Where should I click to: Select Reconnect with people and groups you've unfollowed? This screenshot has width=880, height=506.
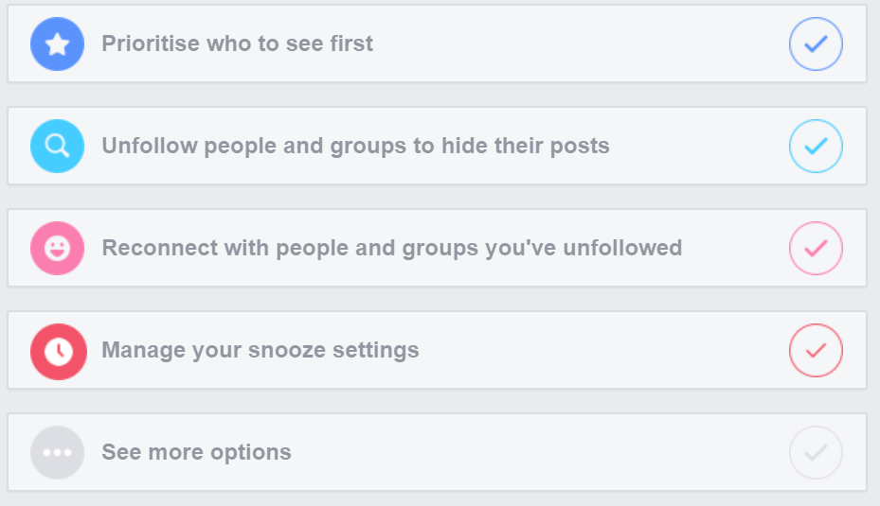[392, 248]
